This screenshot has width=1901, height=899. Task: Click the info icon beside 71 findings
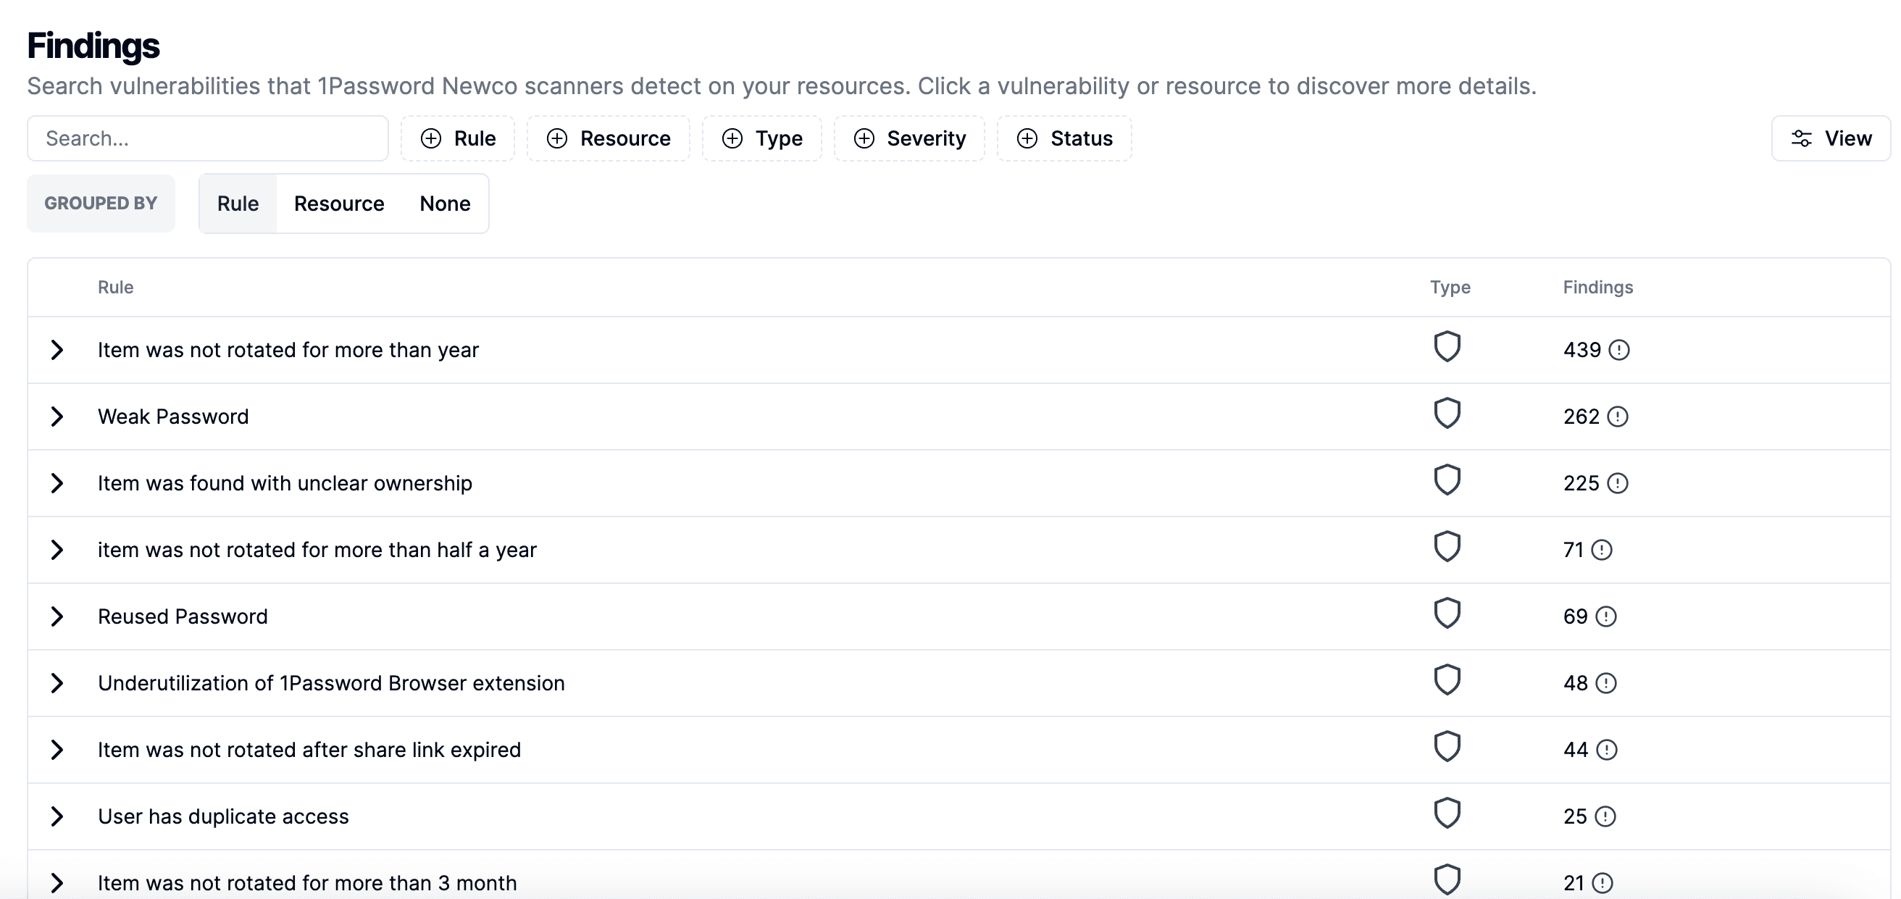coord(1601,550)
